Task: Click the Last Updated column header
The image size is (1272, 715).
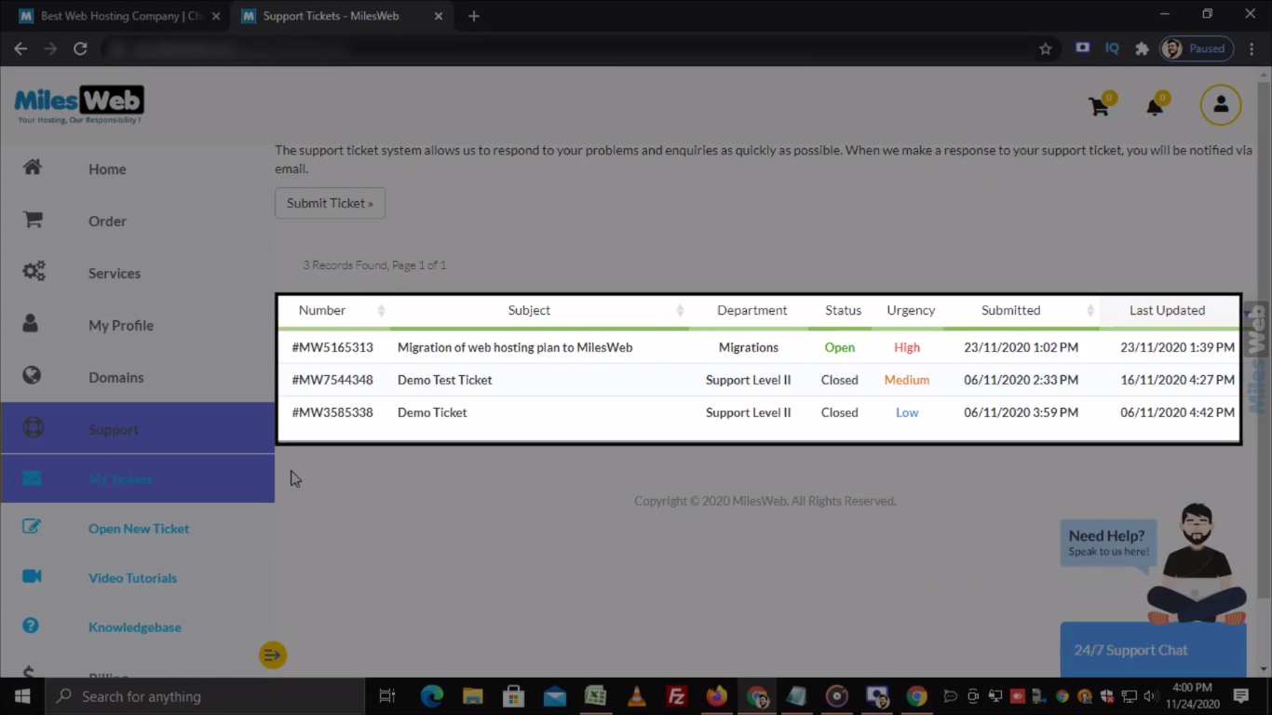Action: point(1168,310)
